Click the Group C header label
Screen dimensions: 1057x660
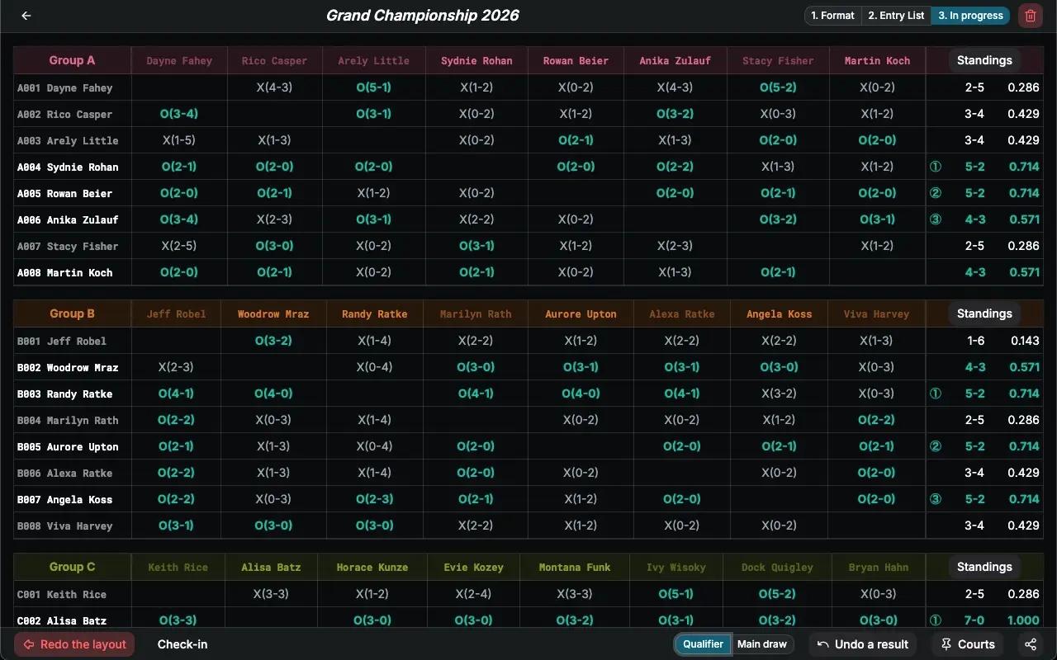click(x=72, y=567)
